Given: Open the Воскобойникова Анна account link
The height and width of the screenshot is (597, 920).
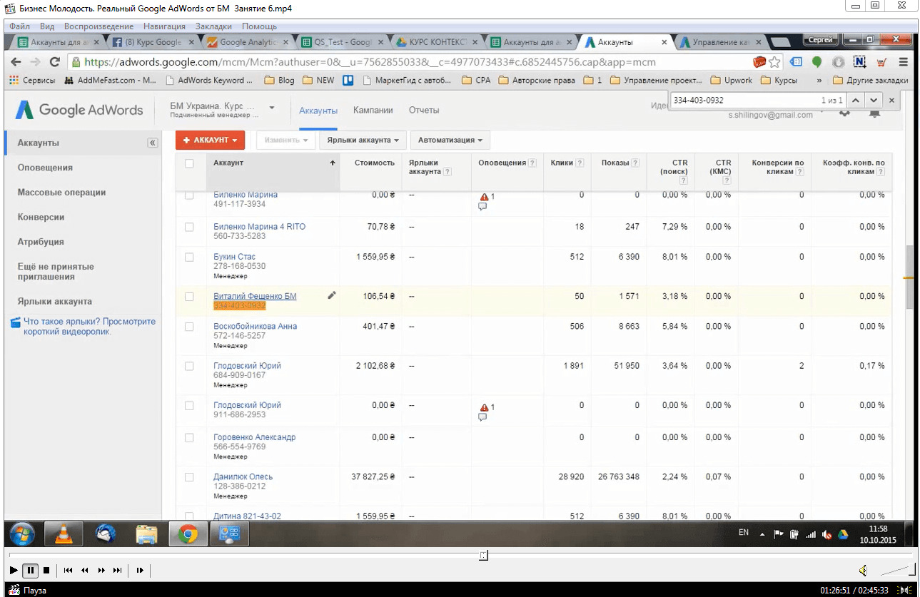Looking at the screenshot, I should tap(255, 327).
